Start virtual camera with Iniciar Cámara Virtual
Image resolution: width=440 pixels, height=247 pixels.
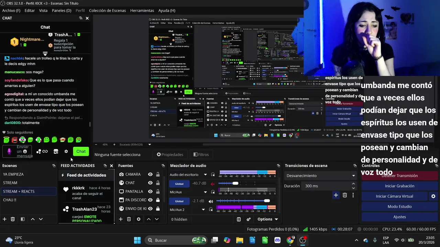394,196
